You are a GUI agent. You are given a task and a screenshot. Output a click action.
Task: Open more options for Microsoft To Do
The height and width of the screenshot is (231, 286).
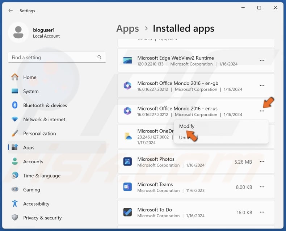[x=262, y=212]
